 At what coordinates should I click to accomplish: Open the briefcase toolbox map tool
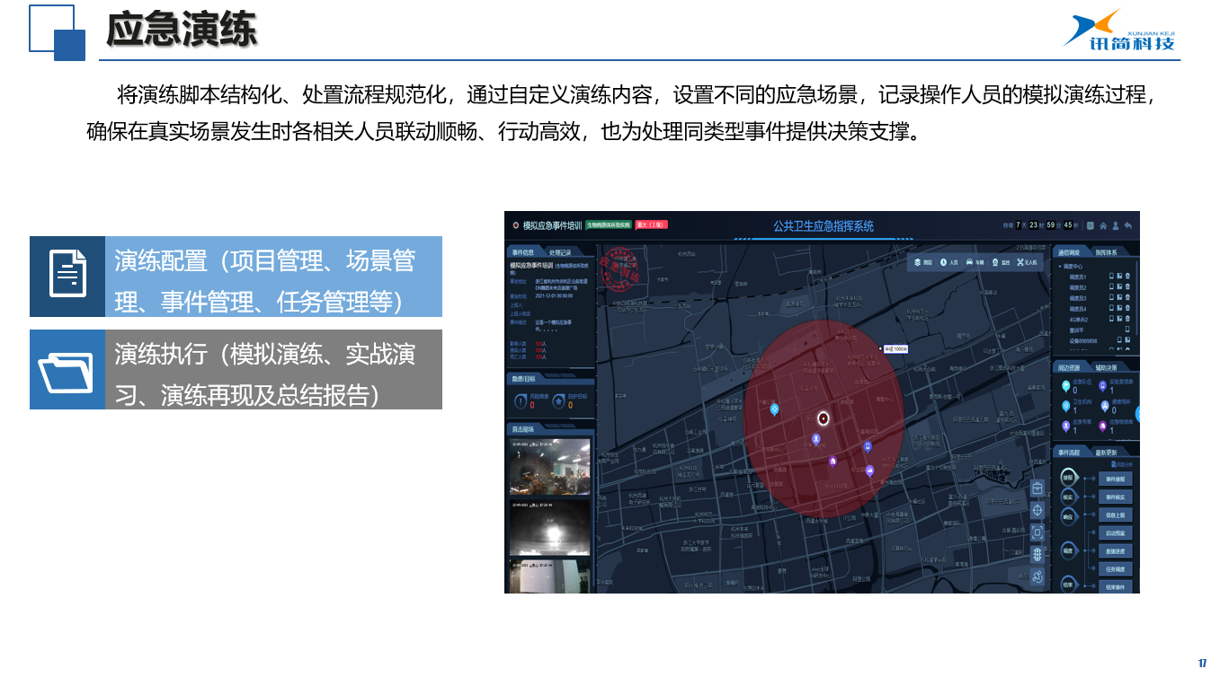(x=1037, y=488)
